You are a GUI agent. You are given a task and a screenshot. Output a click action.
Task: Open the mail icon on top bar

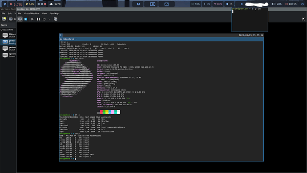[x=166, y=4]
